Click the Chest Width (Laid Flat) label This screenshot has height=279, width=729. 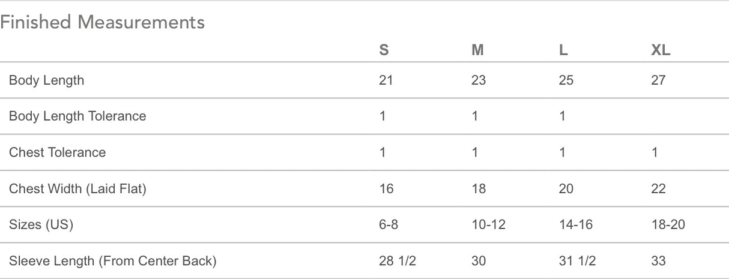tap(77, 189)
